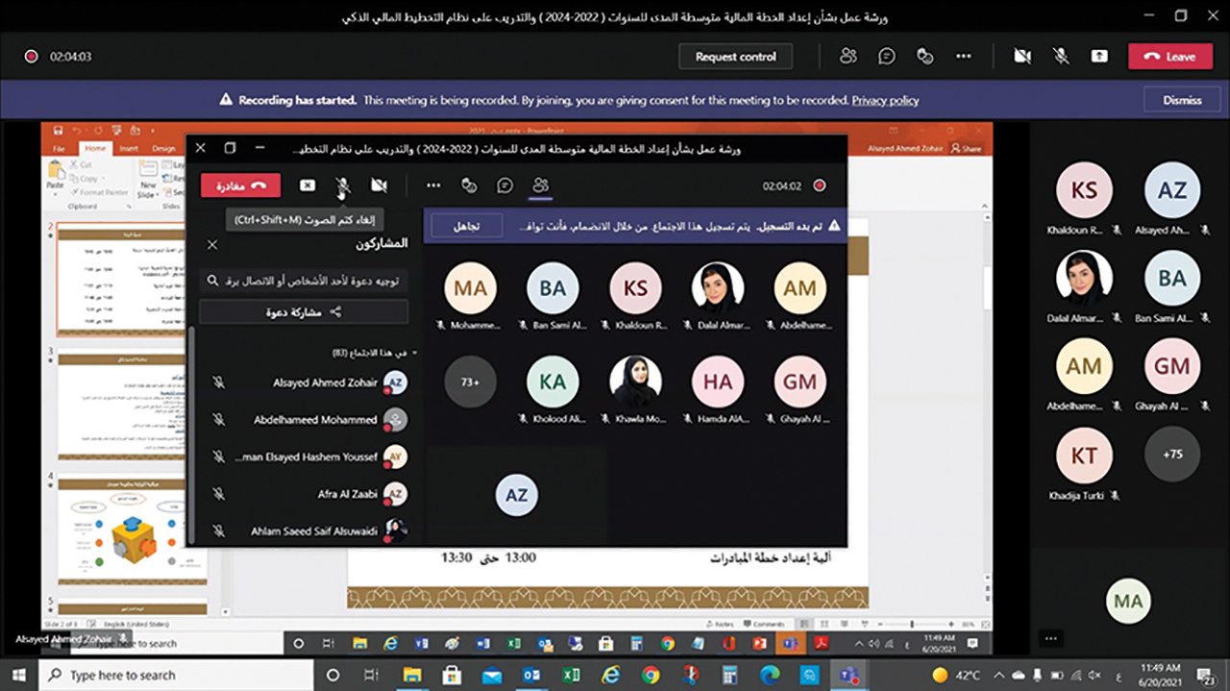Open the File tab in PowerPoint
Viewport: 1230px width, 691px height.
(x=60, y=149)
